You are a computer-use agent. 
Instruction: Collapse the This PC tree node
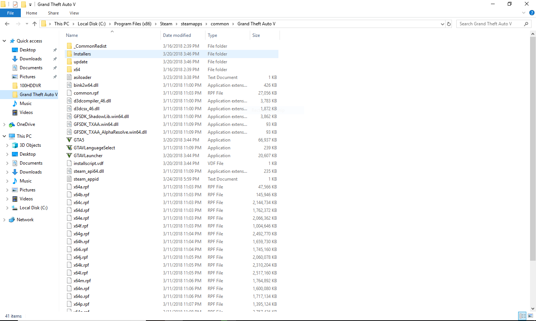(4, 136)
